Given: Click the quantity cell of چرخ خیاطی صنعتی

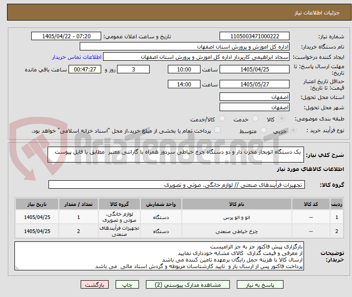Looking at the screenshot, I should (x=78, y=231).
